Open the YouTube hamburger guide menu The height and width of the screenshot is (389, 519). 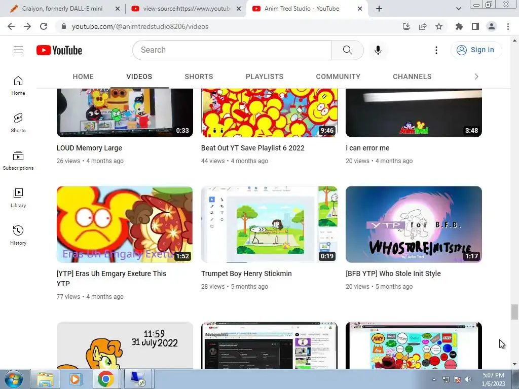click(x=18, y=50)
